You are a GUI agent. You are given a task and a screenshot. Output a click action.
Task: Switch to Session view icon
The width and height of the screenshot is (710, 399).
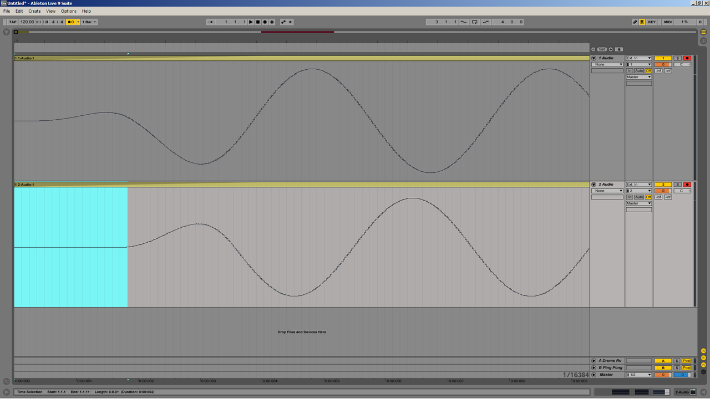(703, 40)
